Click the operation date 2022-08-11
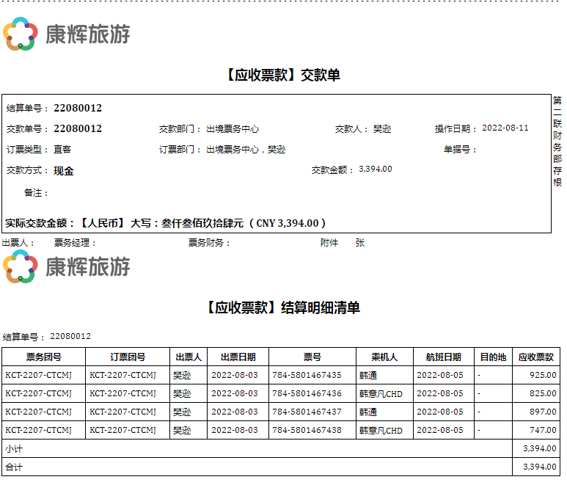The height and width of the screenshot is (485, 567). point(505,128)
